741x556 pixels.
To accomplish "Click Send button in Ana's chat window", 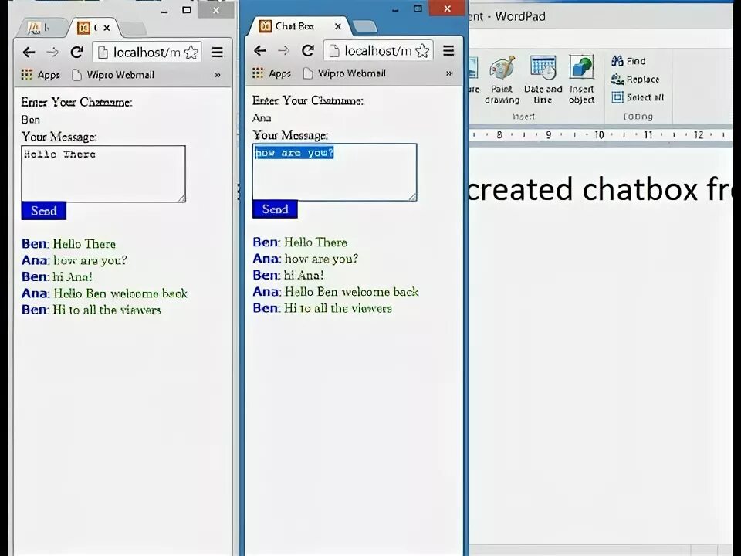I will [275, 209].
